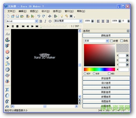Open the Arial font dropdown
The height and width of the screenshot is (118, 136).
pos(36,21)
